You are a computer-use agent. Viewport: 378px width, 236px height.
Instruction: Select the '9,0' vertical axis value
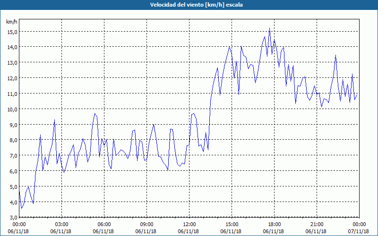point(13,125)
